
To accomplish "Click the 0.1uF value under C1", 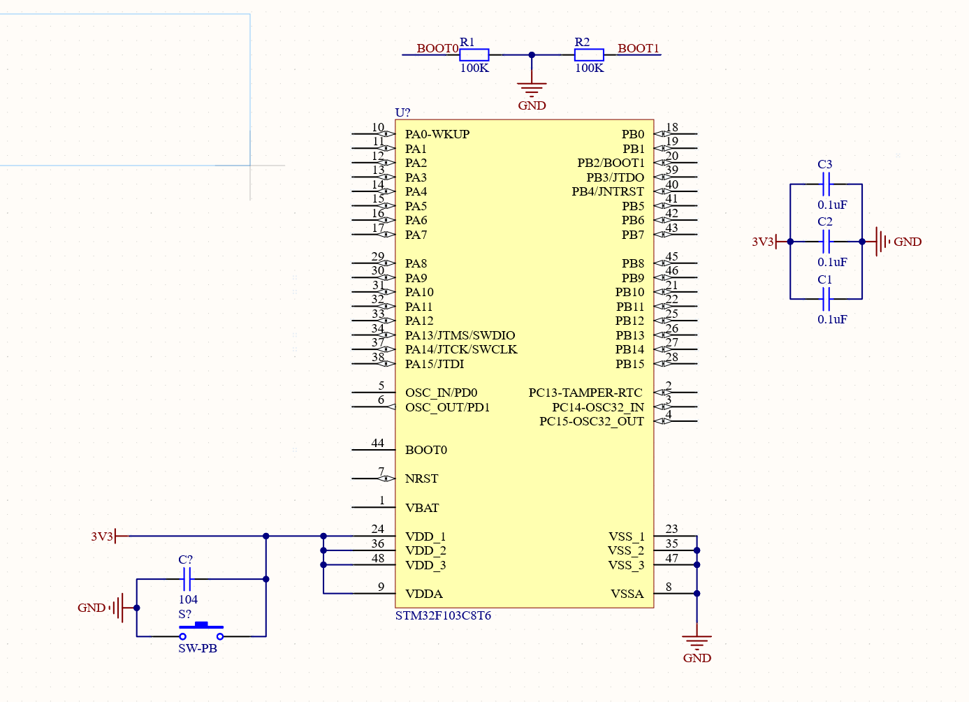I will [x=832, y=319].
